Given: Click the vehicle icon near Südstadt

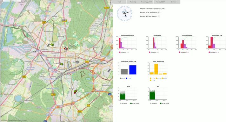Looking at the screenshot, I should [77, 62].
